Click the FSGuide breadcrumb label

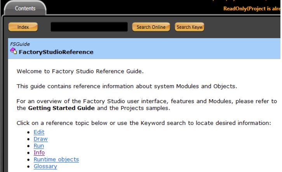point(20,44)
